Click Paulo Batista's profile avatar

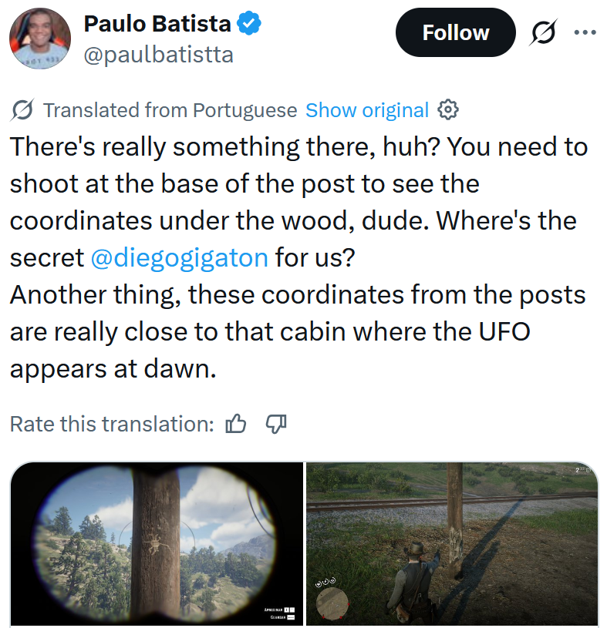[x=39, y=38]
